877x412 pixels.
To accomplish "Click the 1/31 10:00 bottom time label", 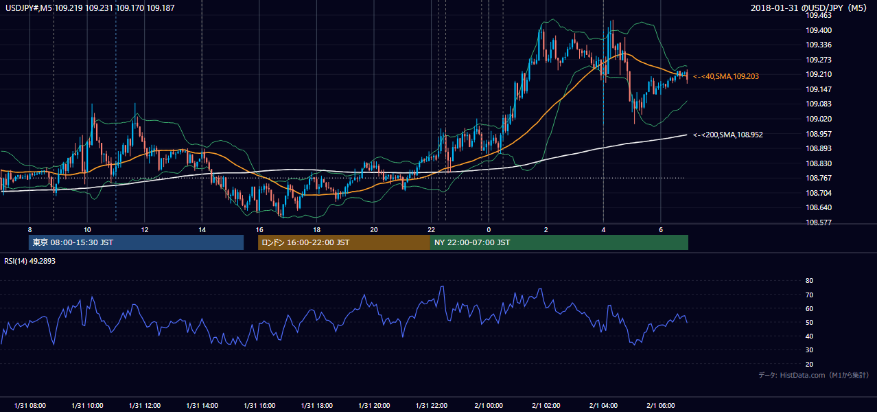I will (x=87, y=406).
